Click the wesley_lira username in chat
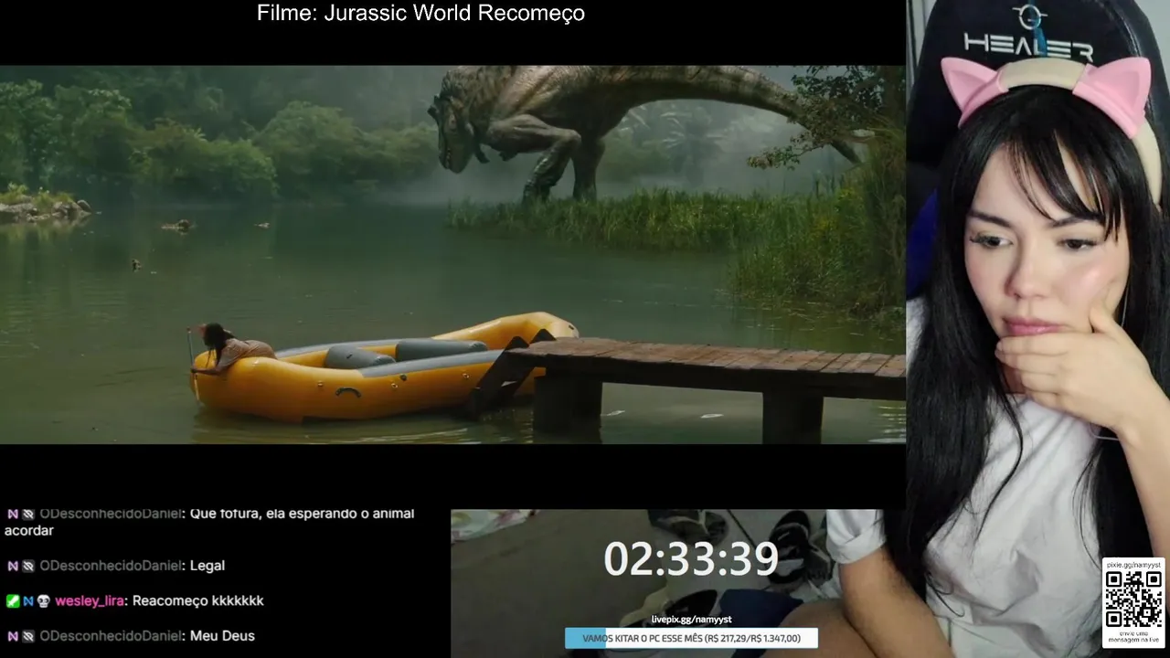This screenshot has width=1170, height=658. pos(90,601)
